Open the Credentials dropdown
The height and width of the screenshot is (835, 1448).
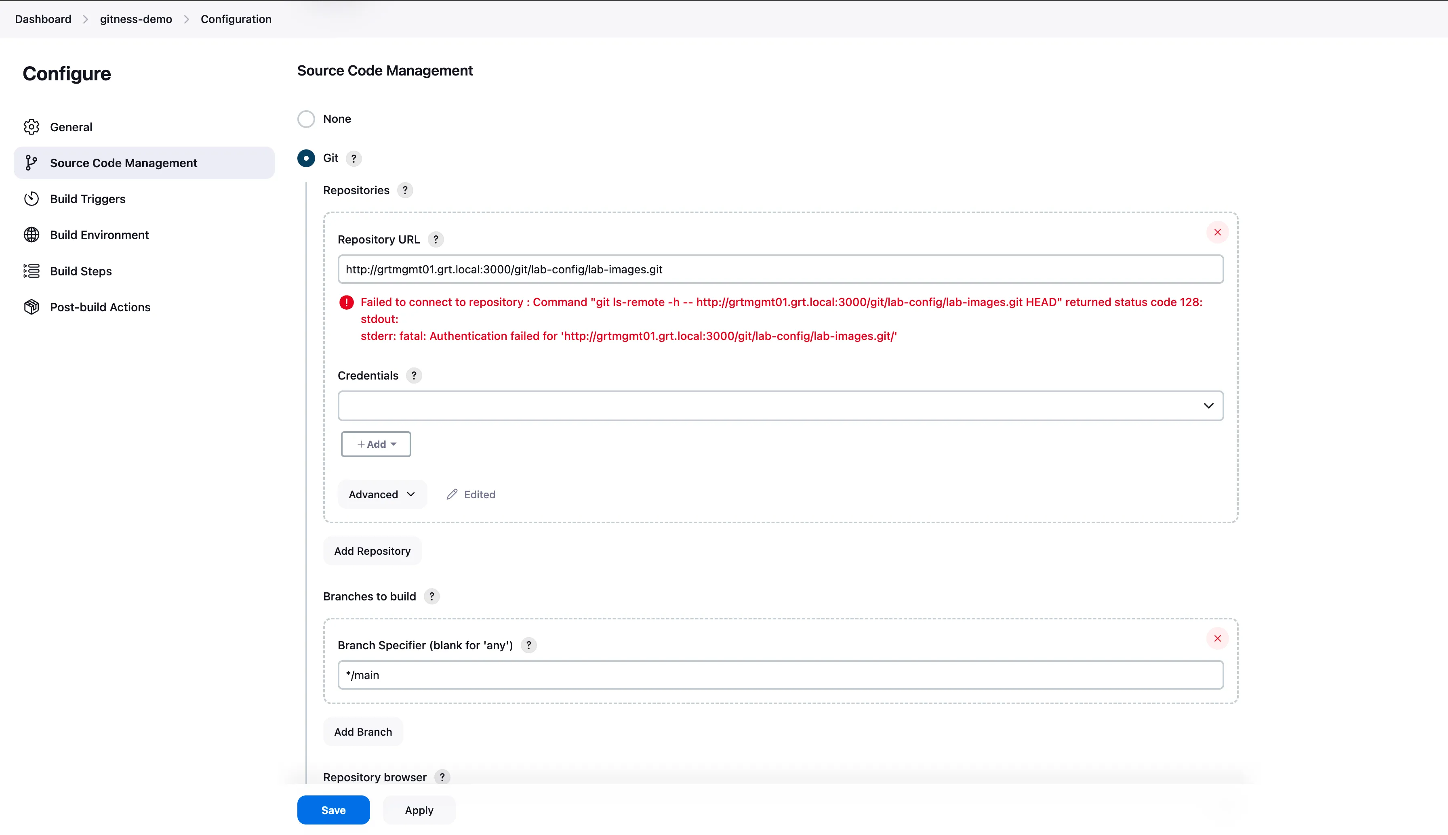click(x=781, y=405)
